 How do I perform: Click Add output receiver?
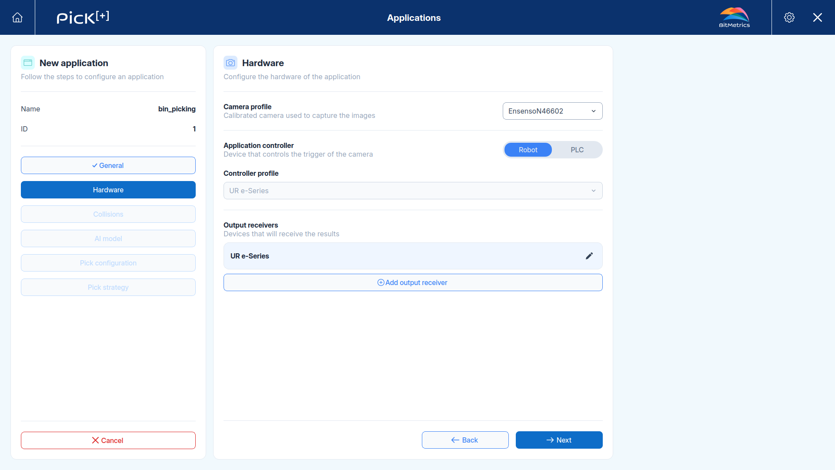[413, 282]
